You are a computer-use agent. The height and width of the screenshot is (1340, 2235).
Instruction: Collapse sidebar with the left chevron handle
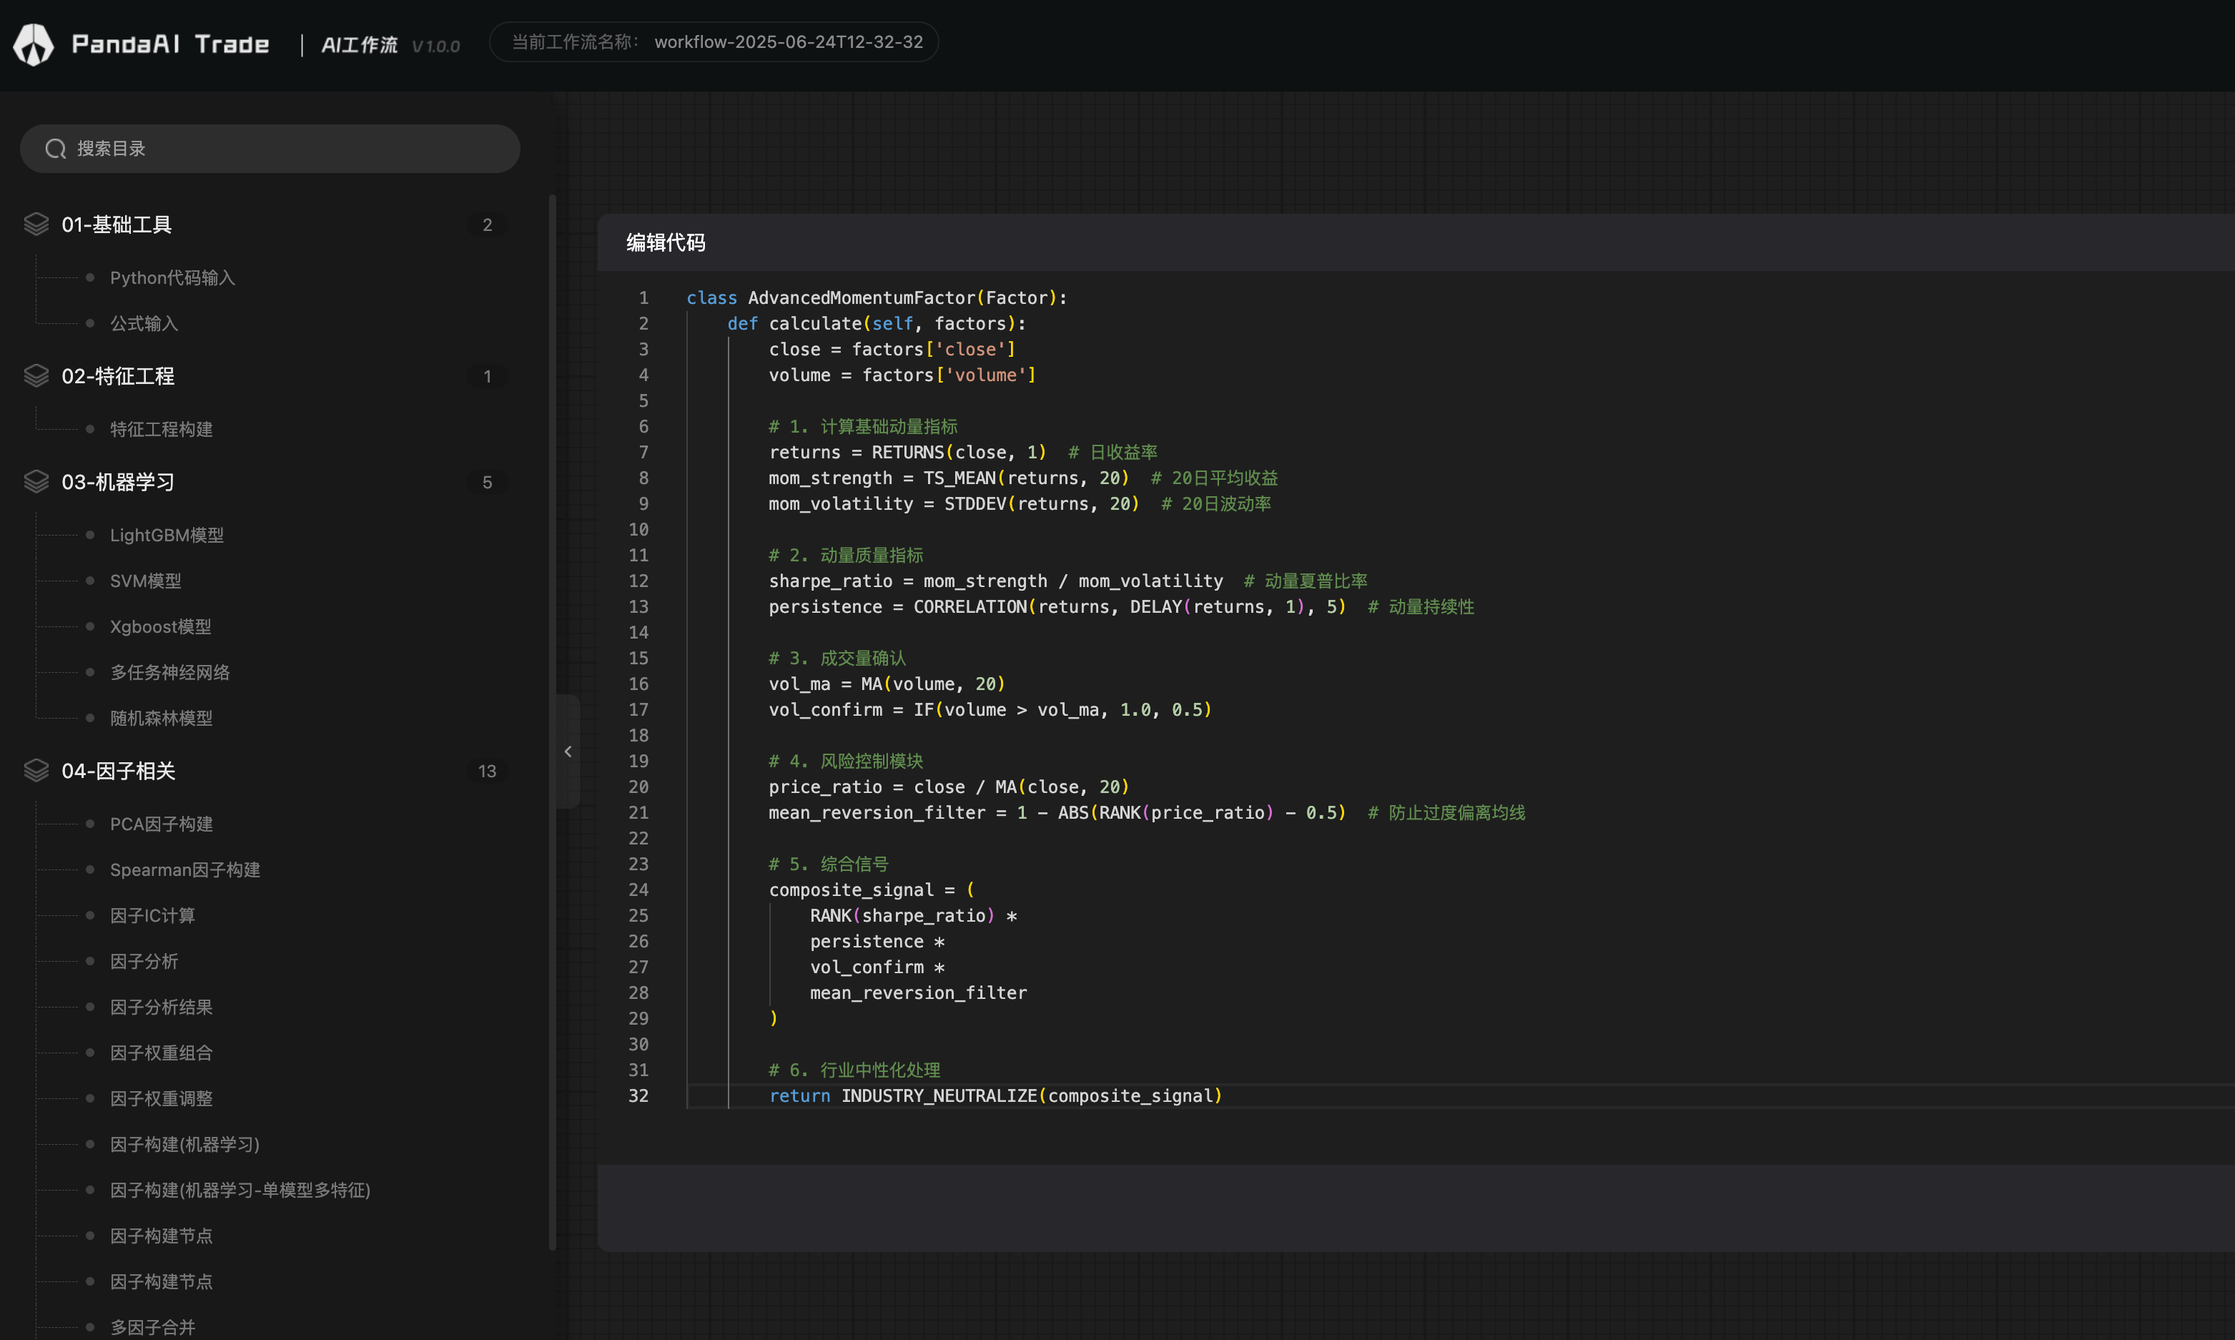(568, 752)
